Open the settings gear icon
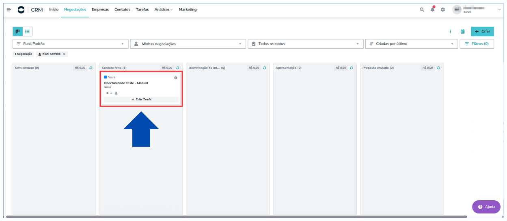 443,10
